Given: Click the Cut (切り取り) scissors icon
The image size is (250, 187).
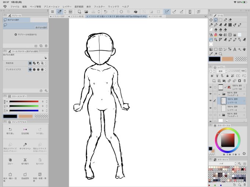Looking at the screenshot, I should coord(25,161).
